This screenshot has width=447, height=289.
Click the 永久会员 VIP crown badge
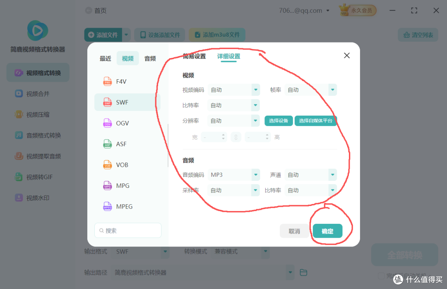[x=358, y=10]
